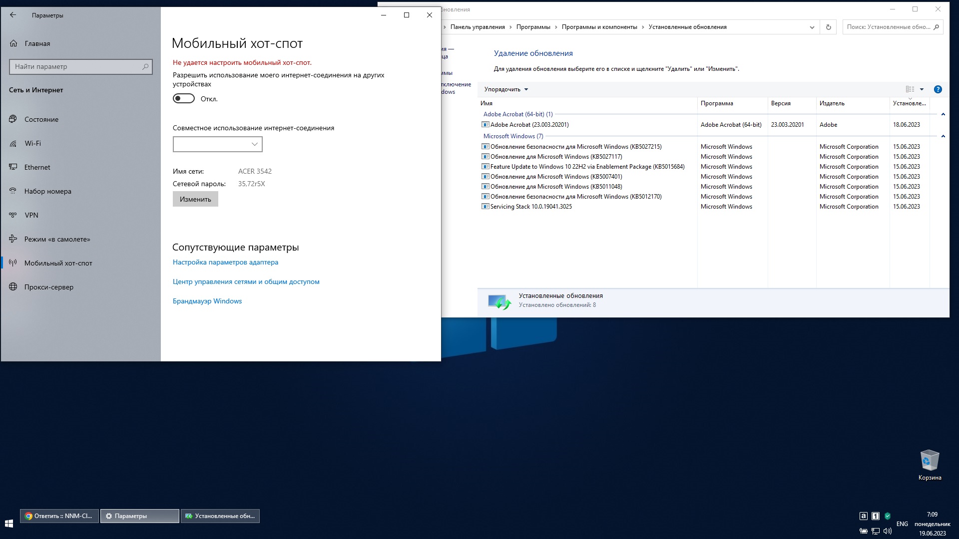The height and width of the screenshot is (539, 959).
Task: Open the Упорядочить dropdown menu
Action: coord(505,89)
